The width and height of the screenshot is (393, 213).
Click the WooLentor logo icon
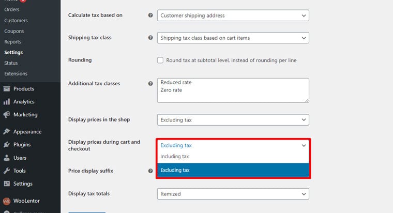click(x=7, y=201)
